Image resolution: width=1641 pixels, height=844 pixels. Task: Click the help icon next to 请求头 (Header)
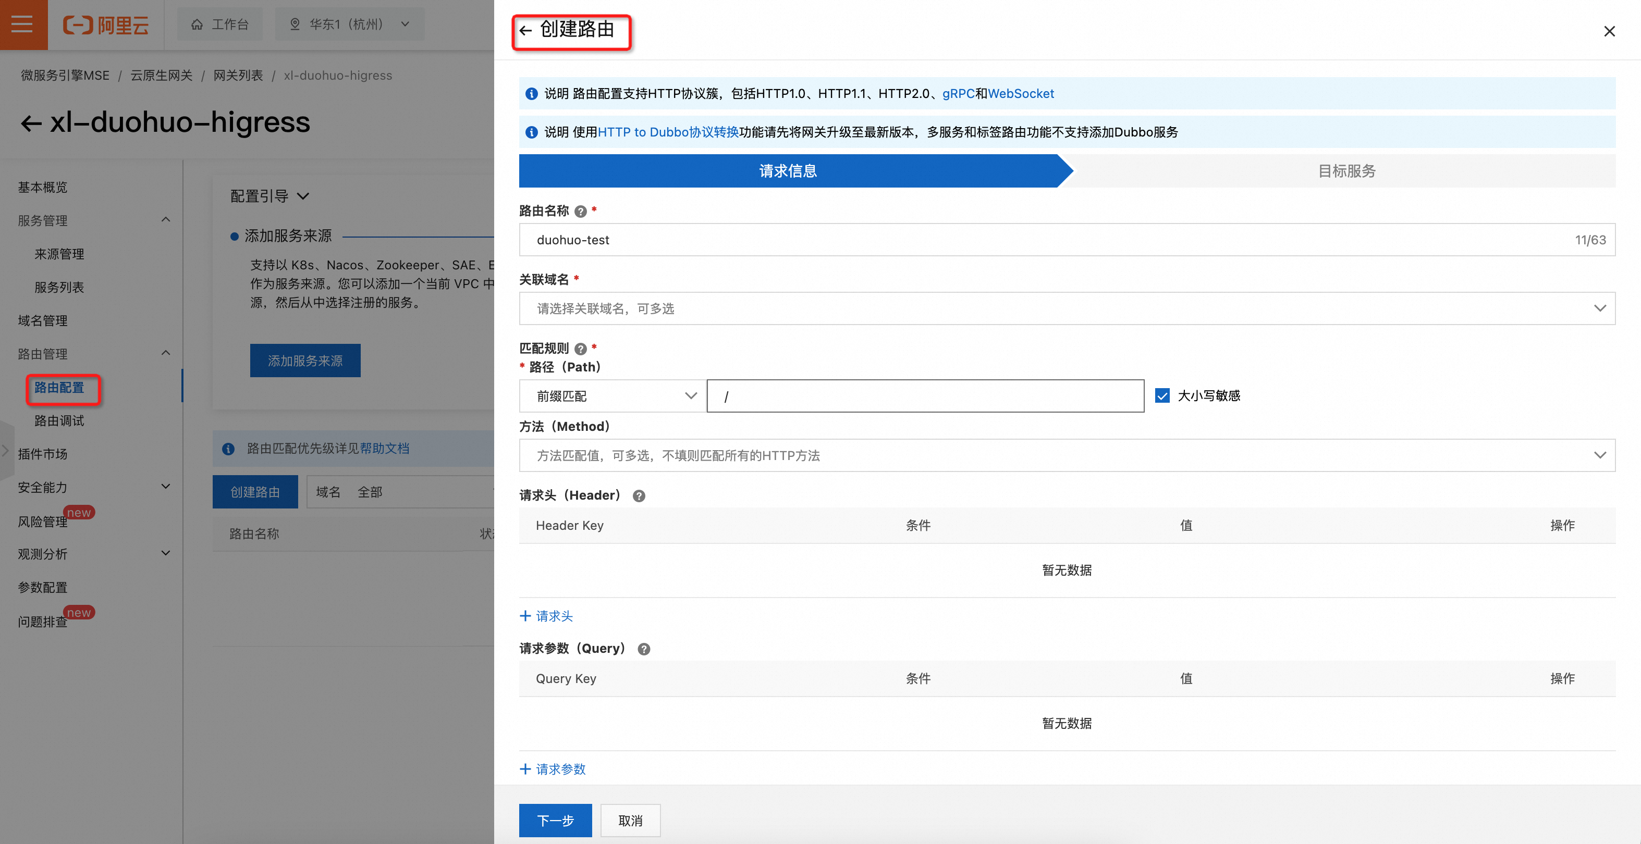[639, 496]
